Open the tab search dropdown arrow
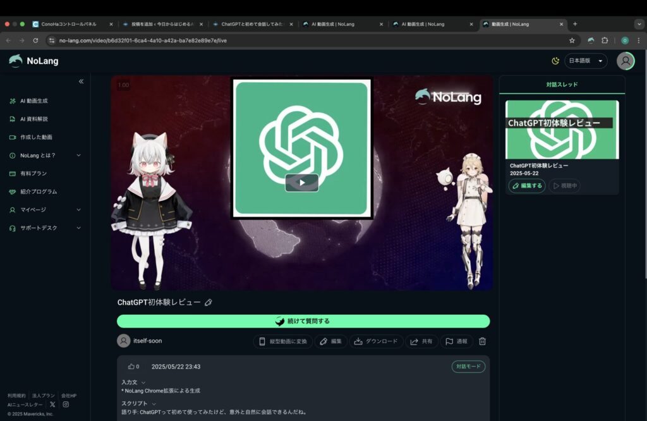This screenshot has height=421, width=647. click(639, 24)
